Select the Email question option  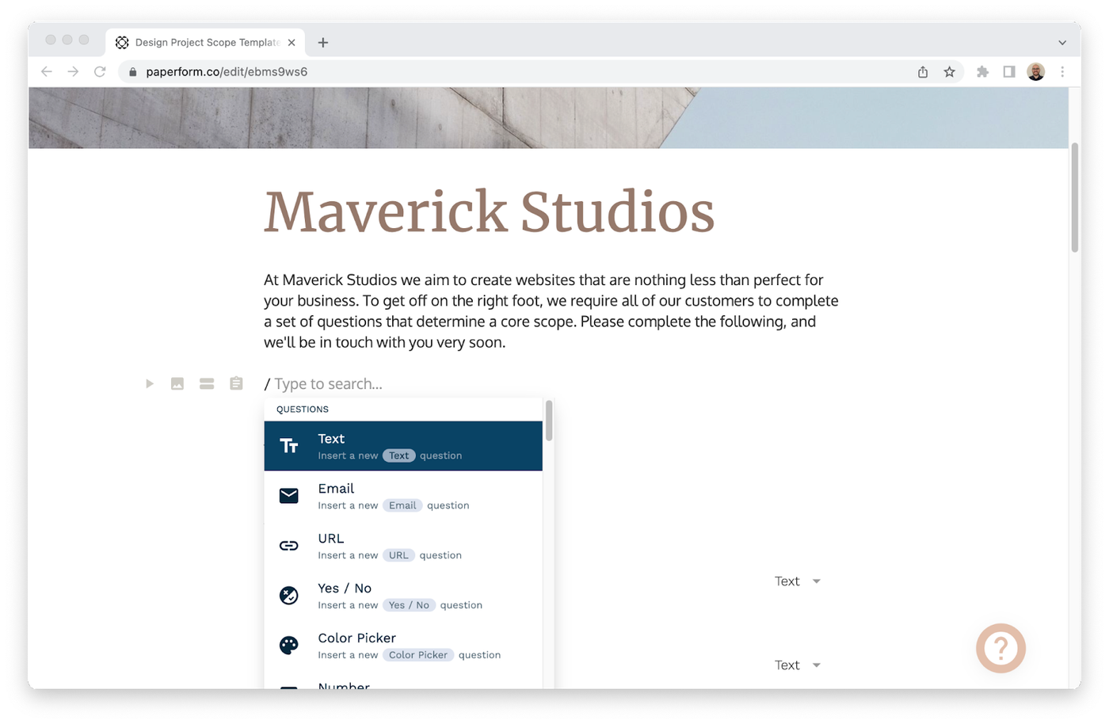(x=403, y=496)
